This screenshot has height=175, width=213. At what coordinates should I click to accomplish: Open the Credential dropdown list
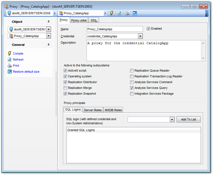point(140,36)
